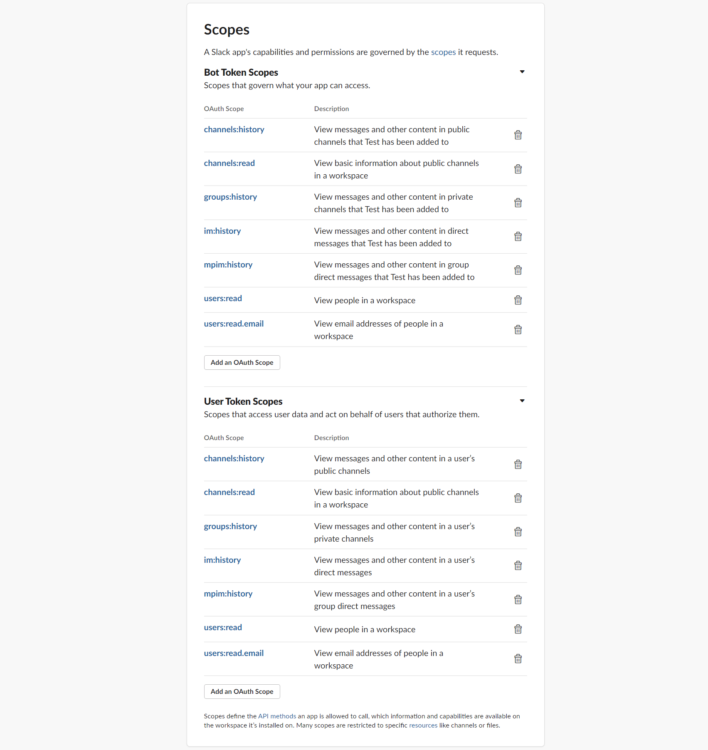This screenshot has width=708, height=750.
Task: Remove im:history from Bot Token Scopes
Action: tap(518, 236)
